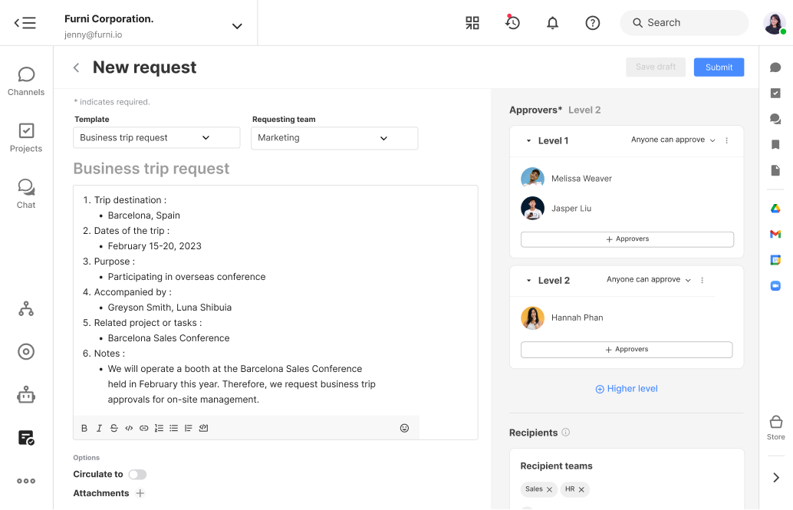The width and height of the screenshot is (793, 510).
Task: Apply strikethrough formatting in the editor
Action: 114,428
